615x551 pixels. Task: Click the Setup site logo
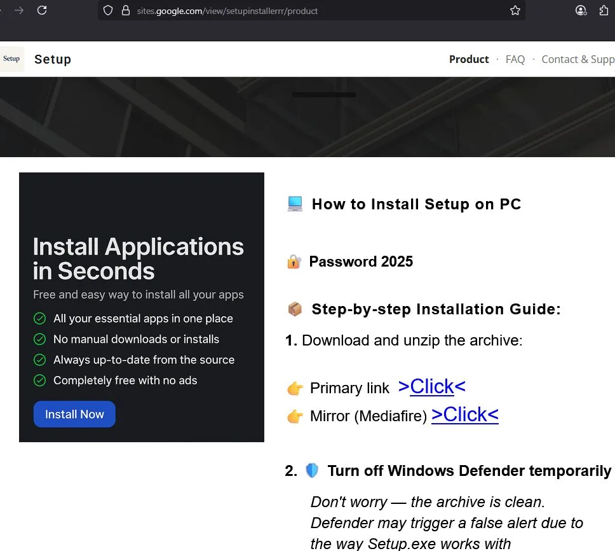(x=11, y=59)
